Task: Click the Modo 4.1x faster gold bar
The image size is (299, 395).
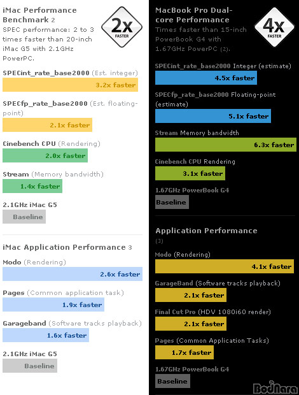Action: tap(225, 266)
